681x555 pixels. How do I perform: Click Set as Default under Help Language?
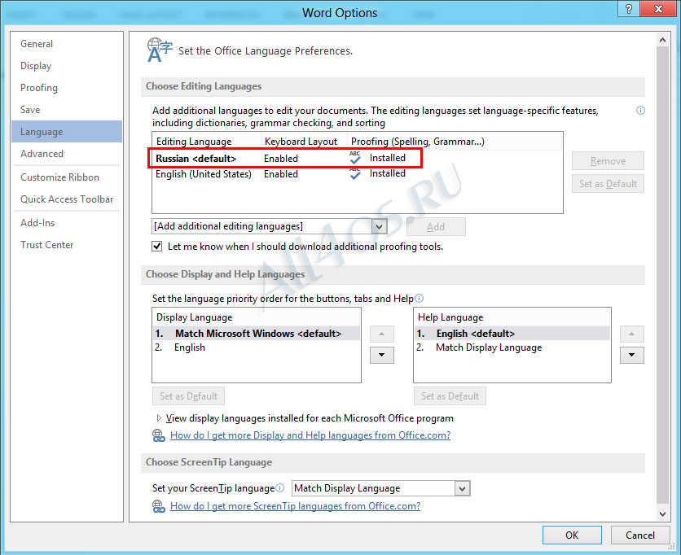(450, 396)
